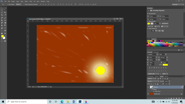The width and height of the screenshot is (185, 104).
Task: Select the Path Selection tool
Action: [2, 31]
